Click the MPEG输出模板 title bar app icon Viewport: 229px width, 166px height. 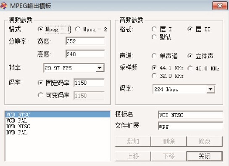[3, 6]
